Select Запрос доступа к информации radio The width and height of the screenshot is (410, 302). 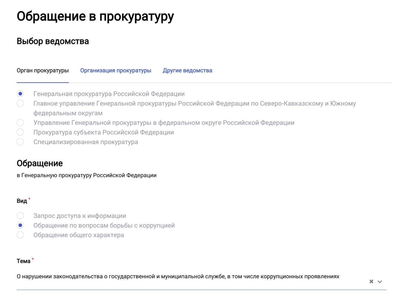tap(20, 216)
